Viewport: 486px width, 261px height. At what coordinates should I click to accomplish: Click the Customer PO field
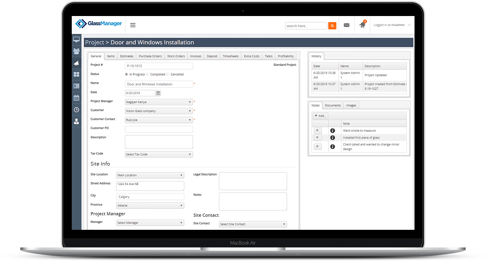pyautogui.click(x=159, y=129)
